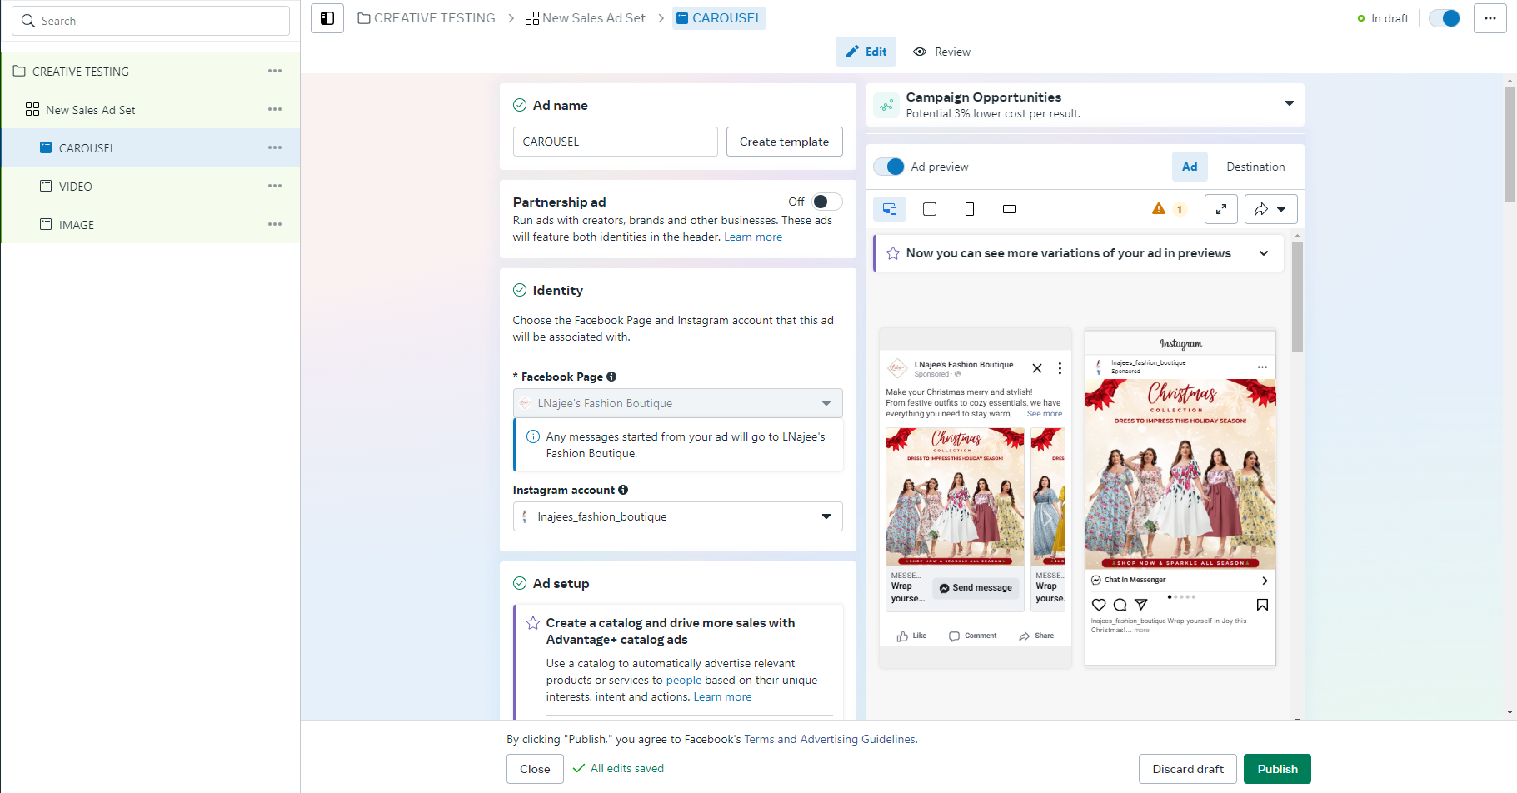Image resolution: width=1517 pixels, height=793 pixels.
Task: Open options for IMAGE ad row
Action: [x=275, y=225]
